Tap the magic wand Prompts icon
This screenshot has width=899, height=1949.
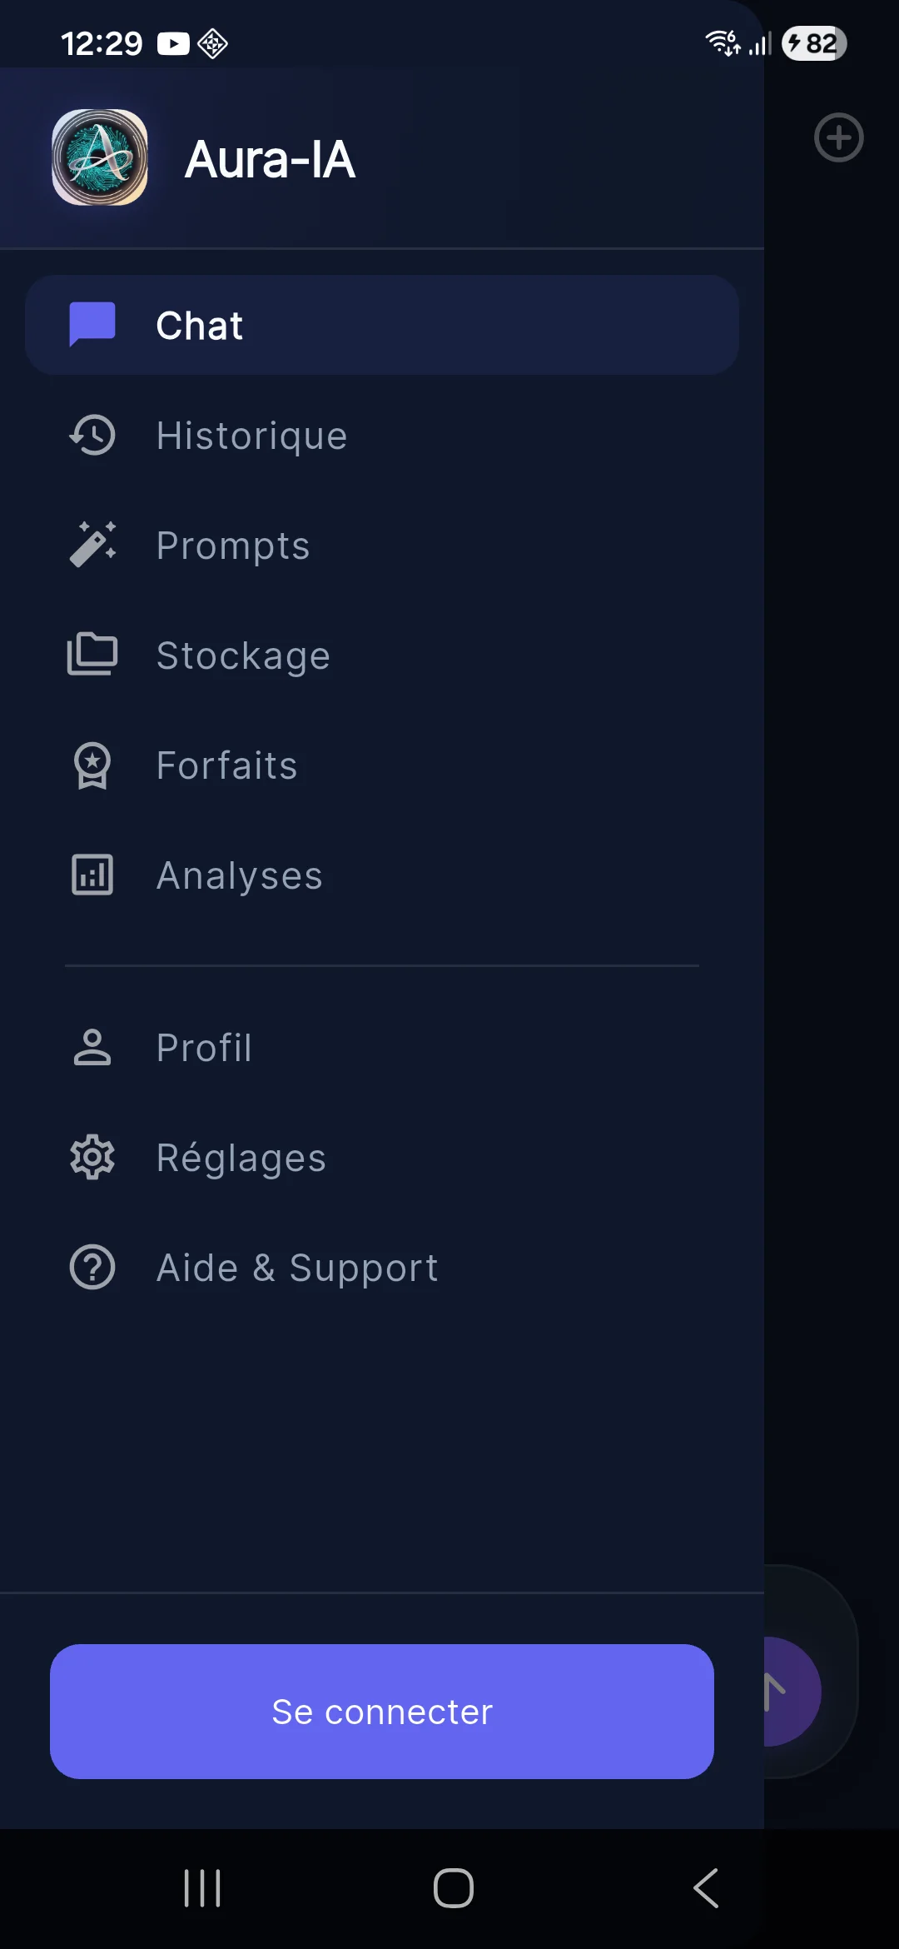[92, 545]
